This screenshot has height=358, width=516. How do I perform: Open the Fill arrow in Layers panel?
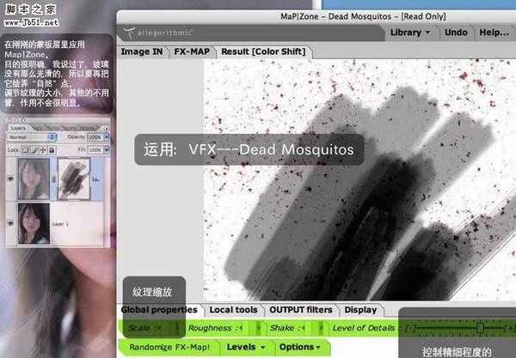(107, 149)
